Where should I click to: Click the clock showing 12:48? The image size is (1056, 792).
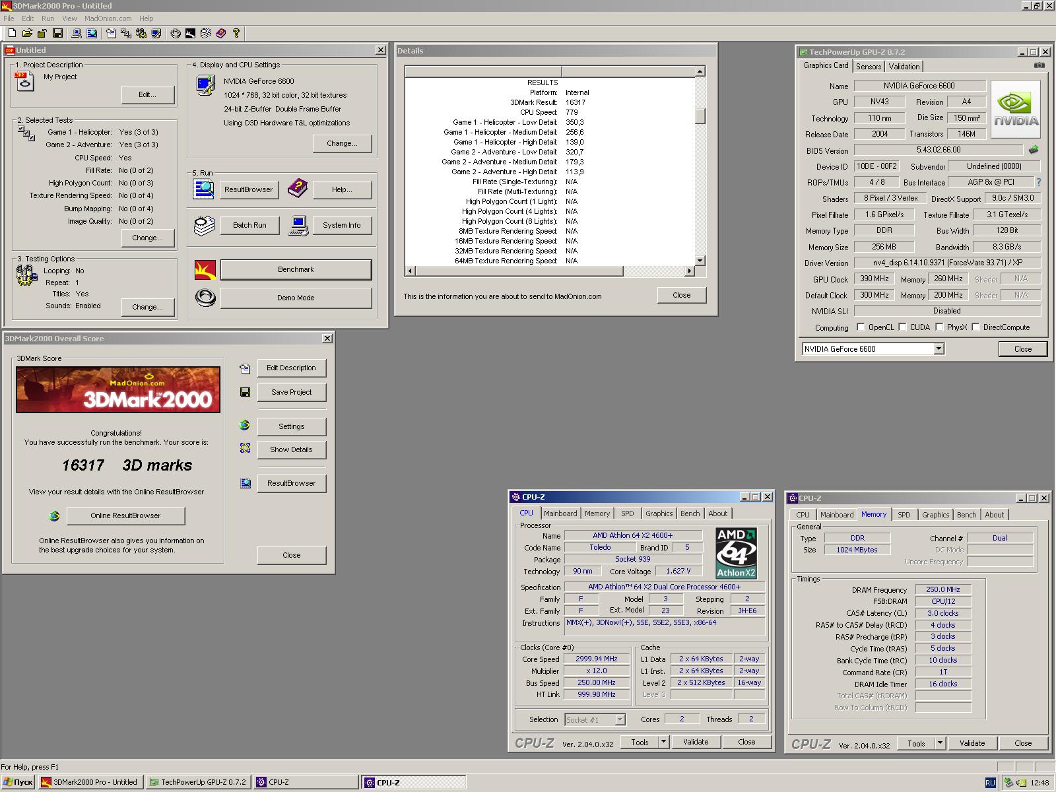pyautogui.click(x=1039, y=783)
